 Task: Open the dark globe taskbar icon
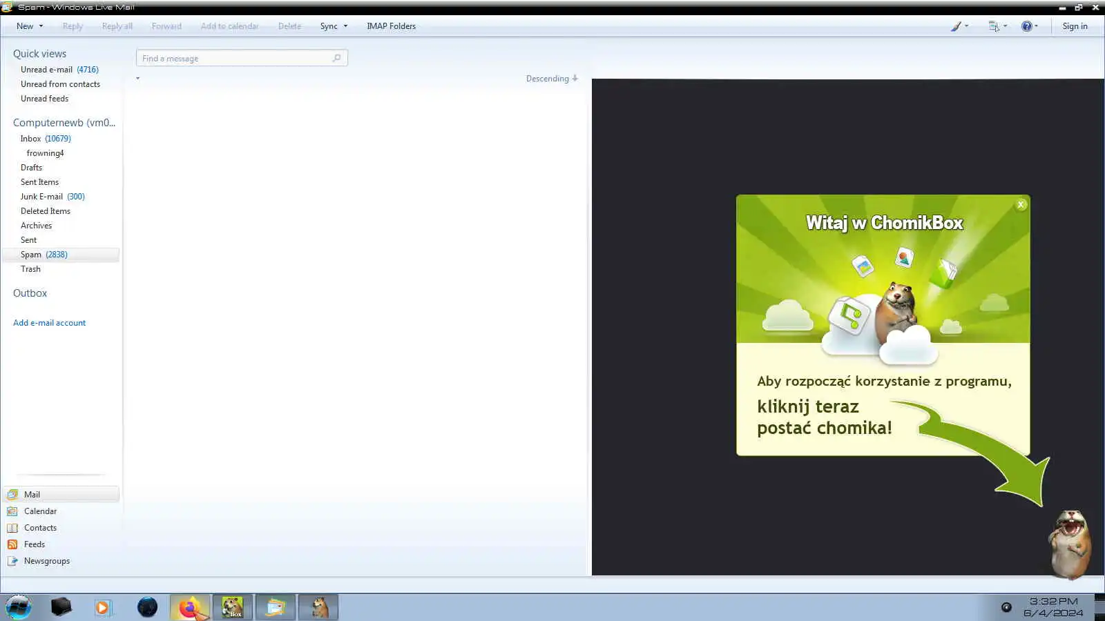[x=147, y=607]
